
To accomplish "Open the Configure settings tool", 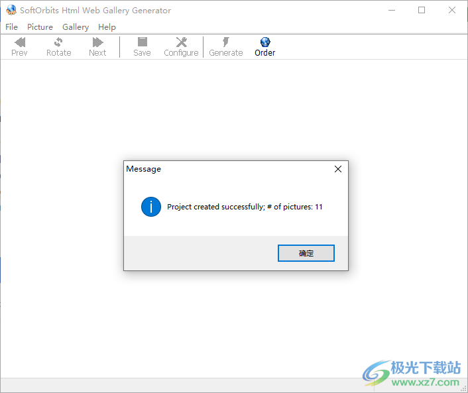I will pyautogui.click(x=181, y=46).
